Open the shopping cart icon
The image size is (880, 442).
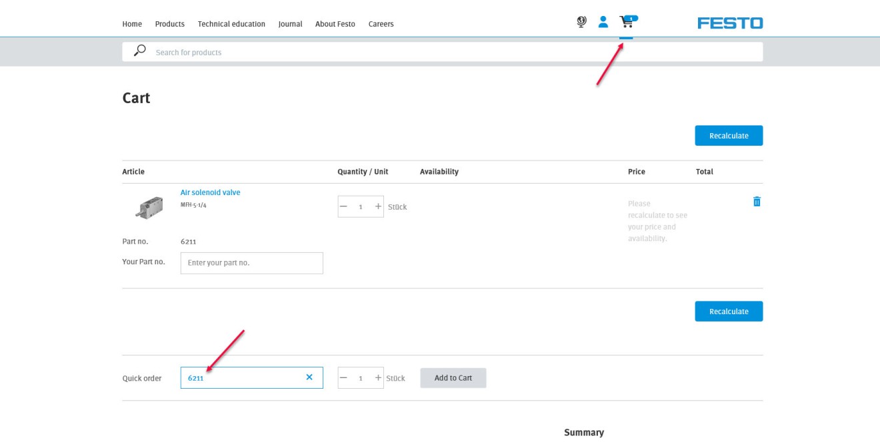point(627,22)
